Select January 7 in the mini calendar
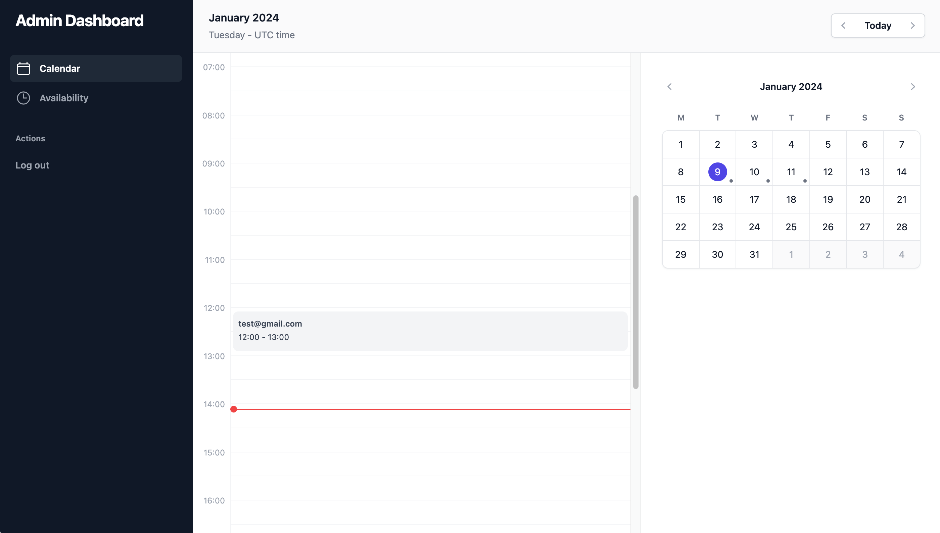 click(902, 144)
